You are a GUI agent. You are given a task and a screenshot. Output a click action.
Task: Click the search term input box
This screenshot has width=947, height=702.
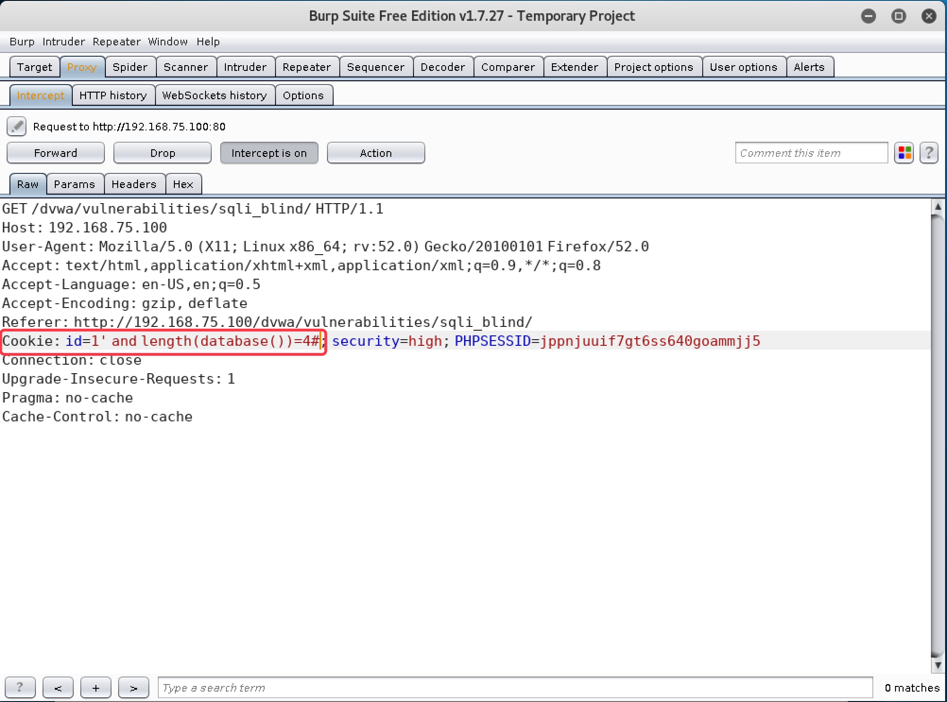coord(515,687)
